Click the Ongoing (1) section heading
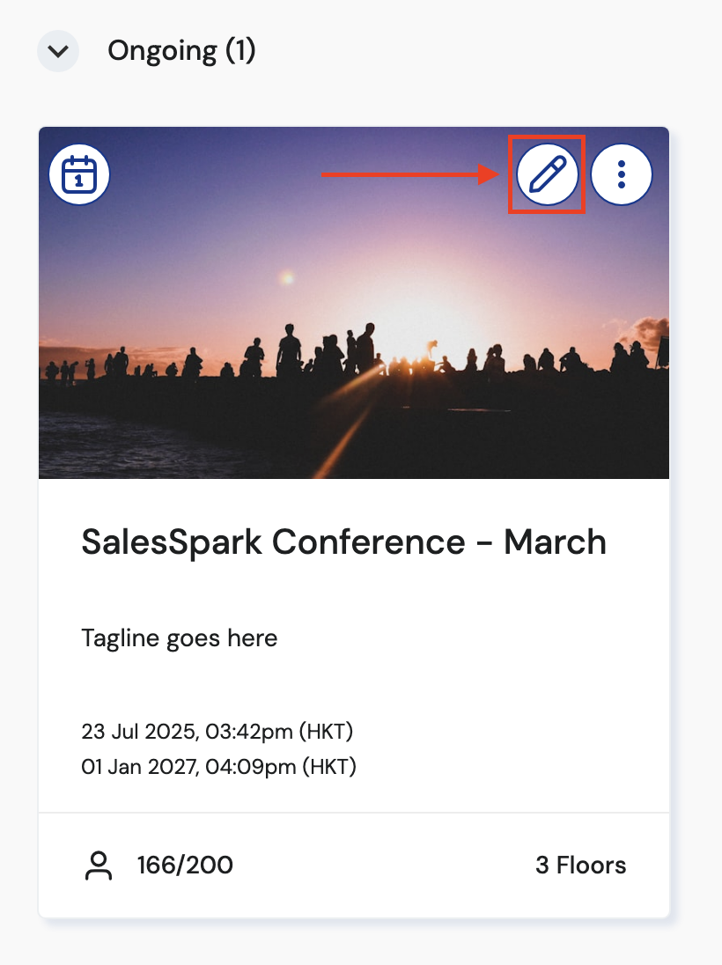The image size is (722, 965). 181,51
